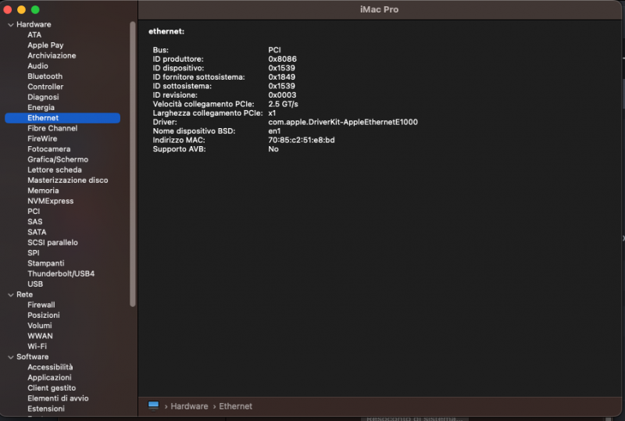
Task: Select NVMExpress in the sidebar
Action: tap(51, 201)
